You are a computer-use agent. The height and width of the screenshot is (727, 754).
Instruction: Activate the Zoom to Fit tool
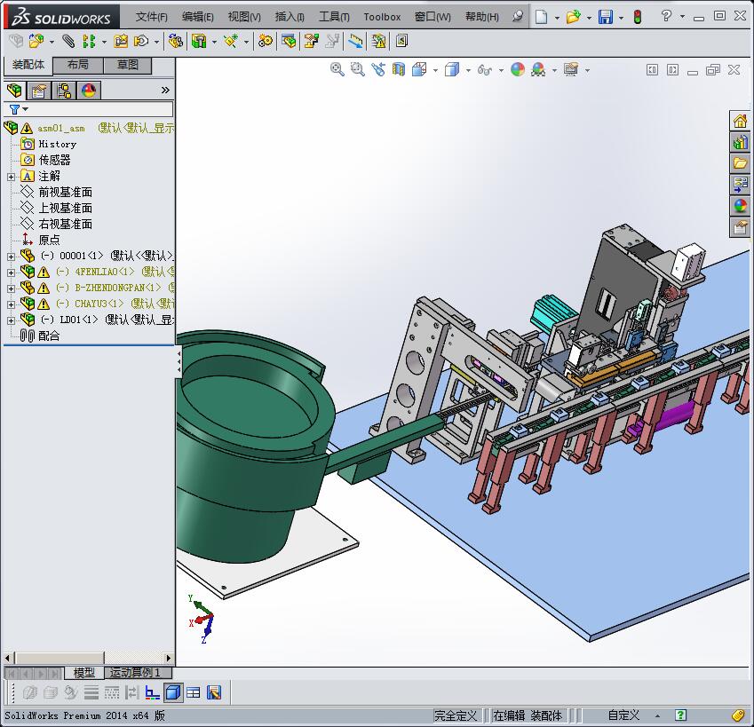(x=337, y=70)
